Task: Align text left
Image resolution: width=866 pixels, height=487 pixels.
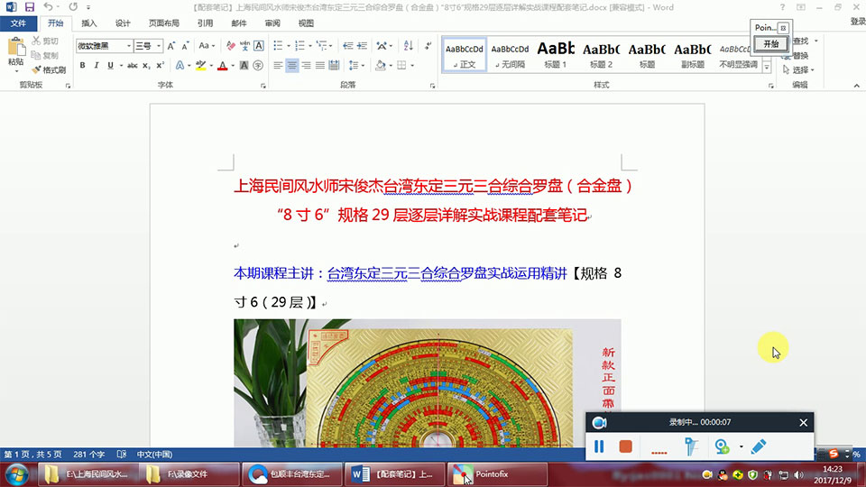Action: click(278, 66)
